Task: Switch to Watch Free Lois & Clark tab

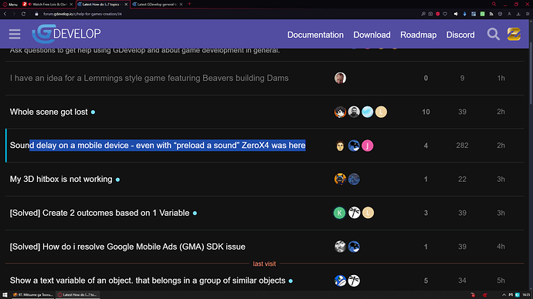Action: click(48, 4)
